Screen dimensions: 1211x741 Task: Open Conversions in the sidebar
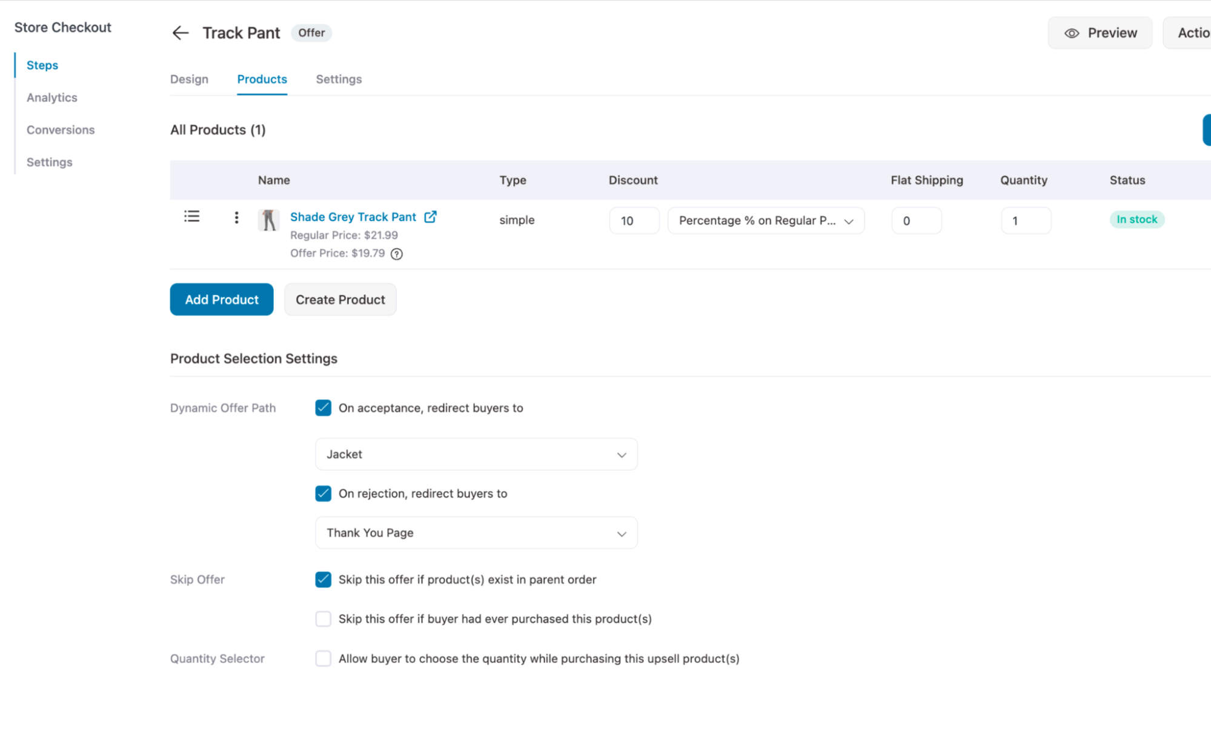pos(61,130)
